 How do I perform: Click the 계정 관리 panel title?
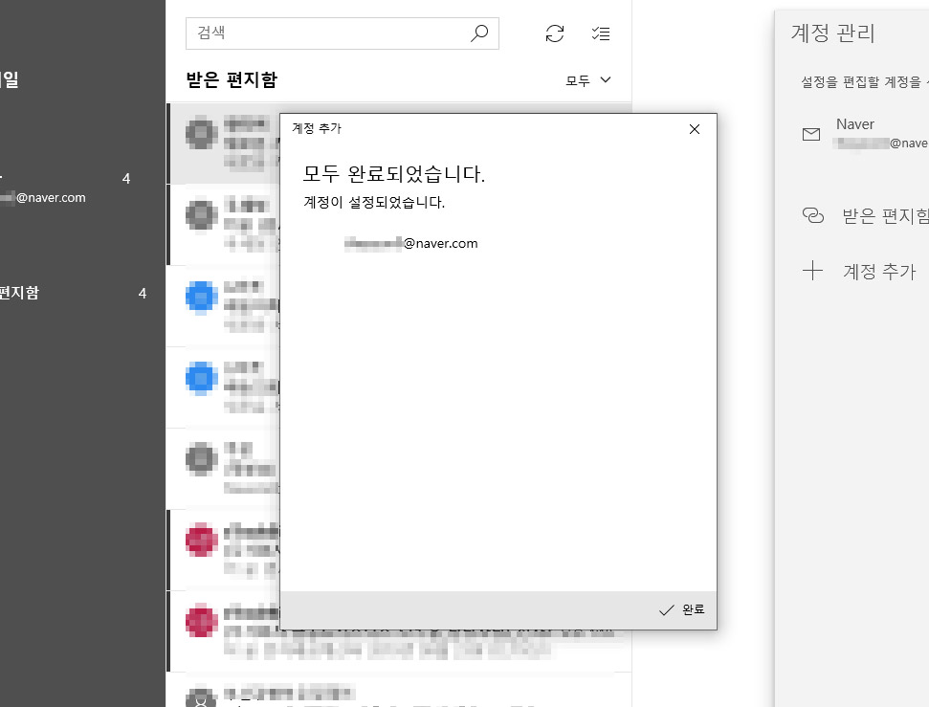pyautogui.click(x=832, y=33)
